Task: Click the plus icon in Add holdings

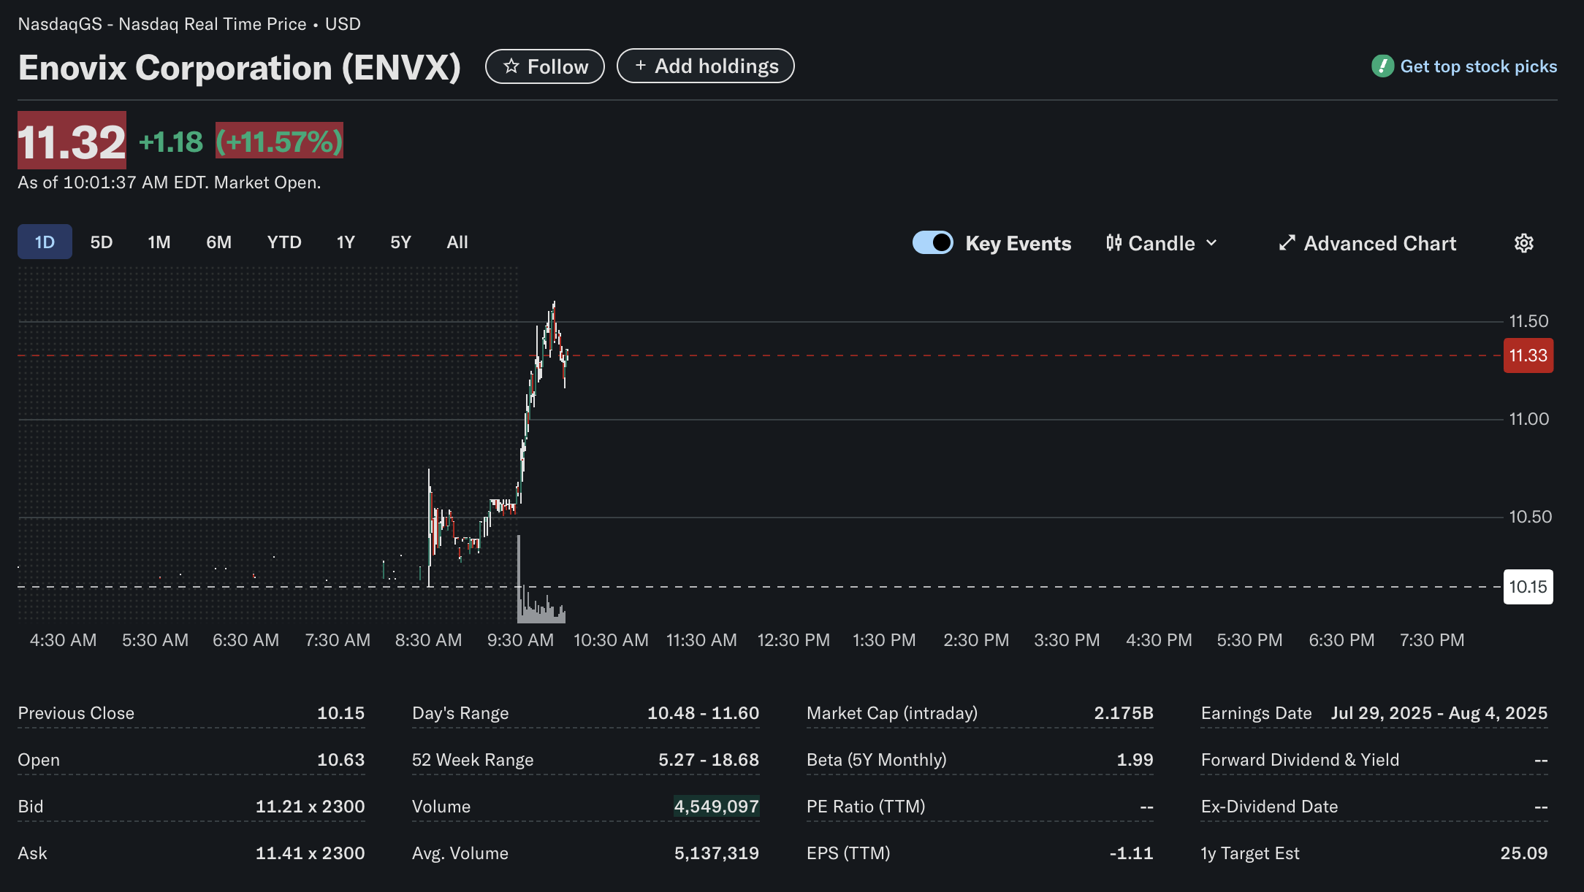Action: 641,66
